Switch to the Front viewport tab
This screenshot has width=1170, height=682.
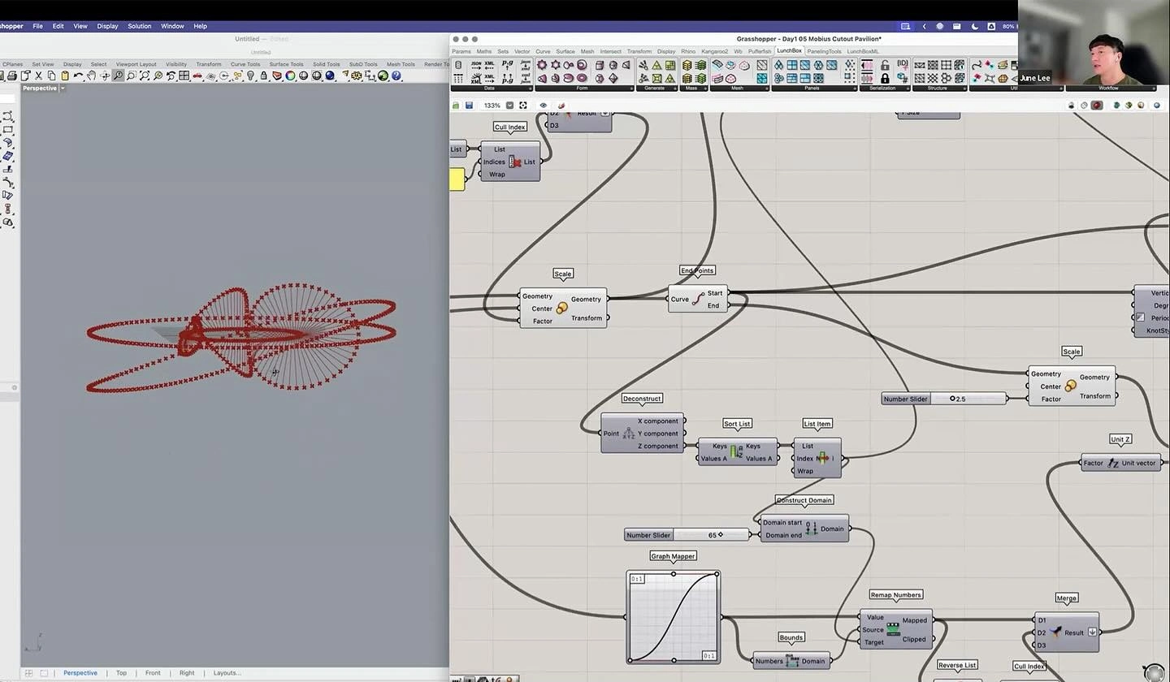[x=153, y=672]
